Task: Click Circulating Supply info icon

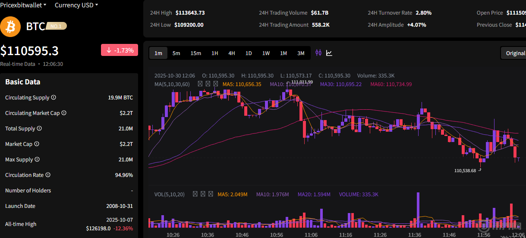Action: coord(54,98)
